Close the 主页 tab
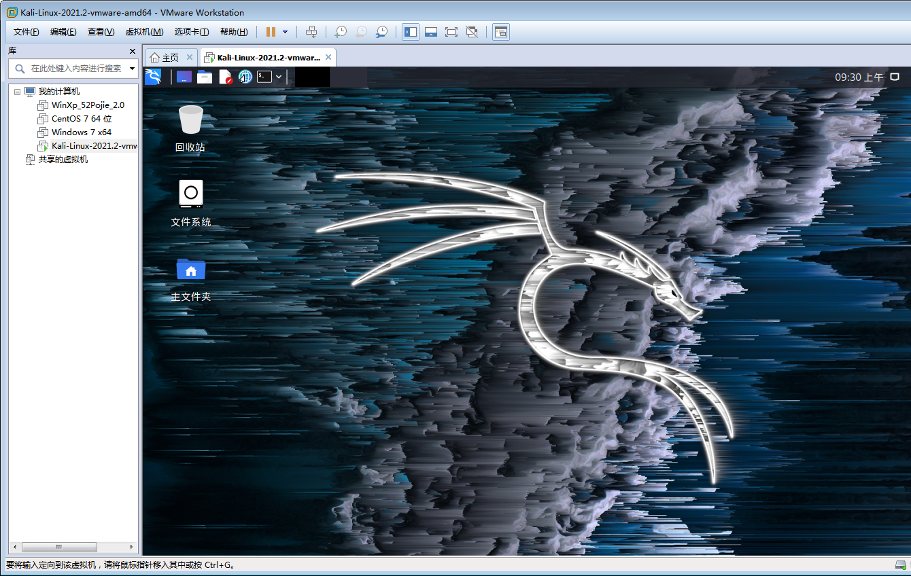Screen dimensions: 911x576 click(x=190, y=57)
